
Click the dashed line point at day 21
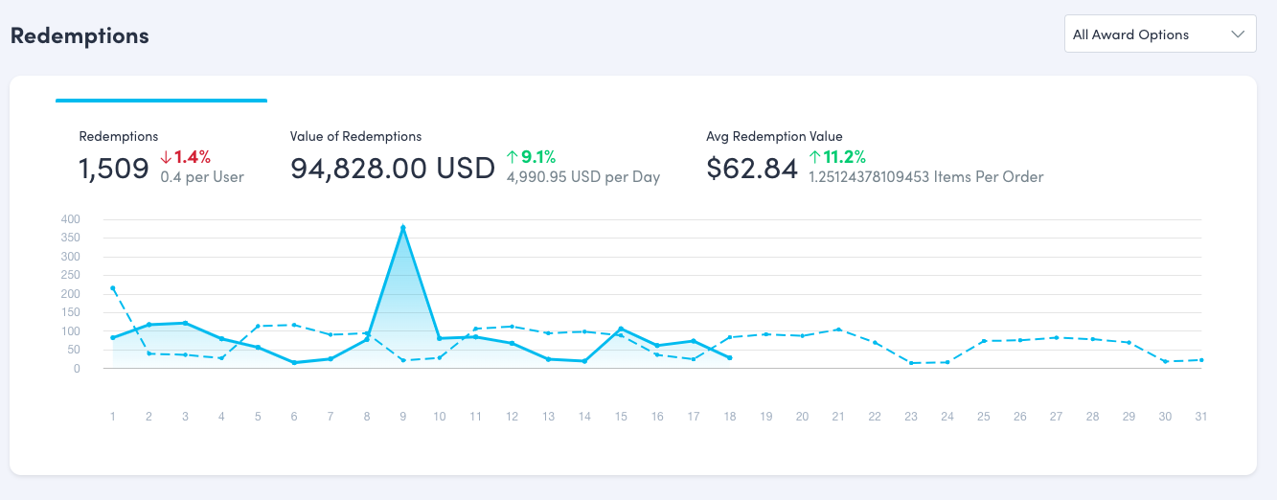coord(838,330)
